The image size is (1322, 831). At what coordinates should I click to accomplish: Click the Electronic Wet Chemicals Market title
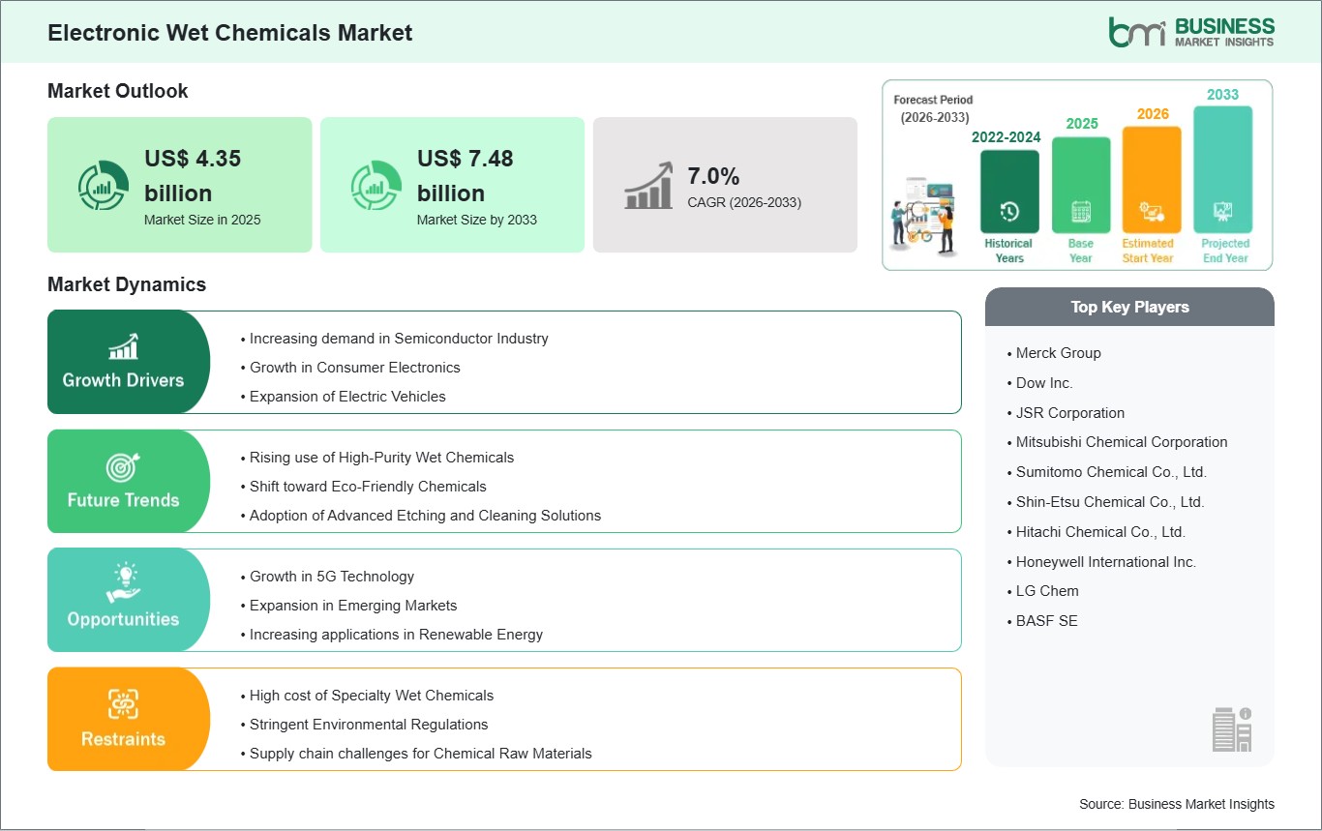pyautogui.click(x=230, y=33)
